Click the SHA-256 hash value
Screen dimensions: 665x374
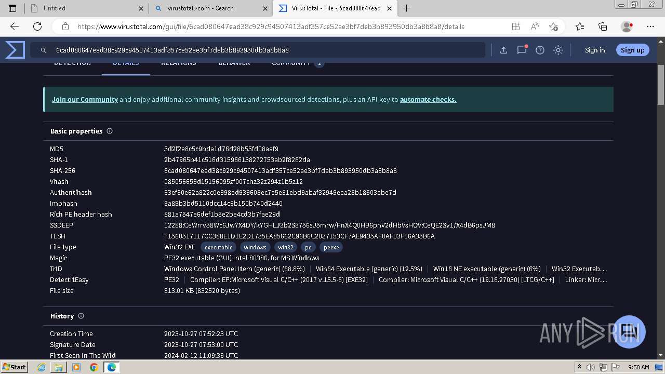pos(281,170)
